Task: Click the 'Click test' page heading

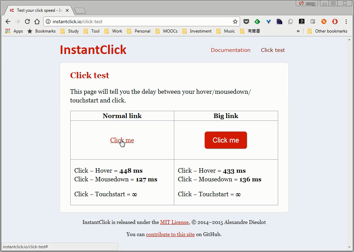Action: [x=90, y=75]
